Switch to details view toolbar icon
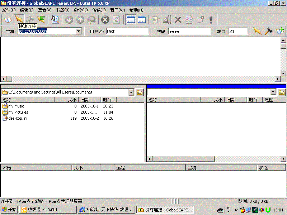This screenshot has width=287, height=215. (142, 20)
